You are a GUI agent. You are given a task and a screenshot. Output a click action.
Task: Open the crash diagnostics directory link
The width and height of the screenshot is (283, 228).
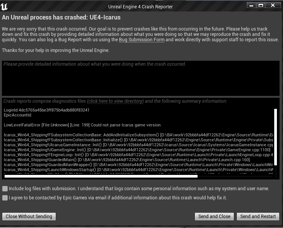tap(115, 101)
